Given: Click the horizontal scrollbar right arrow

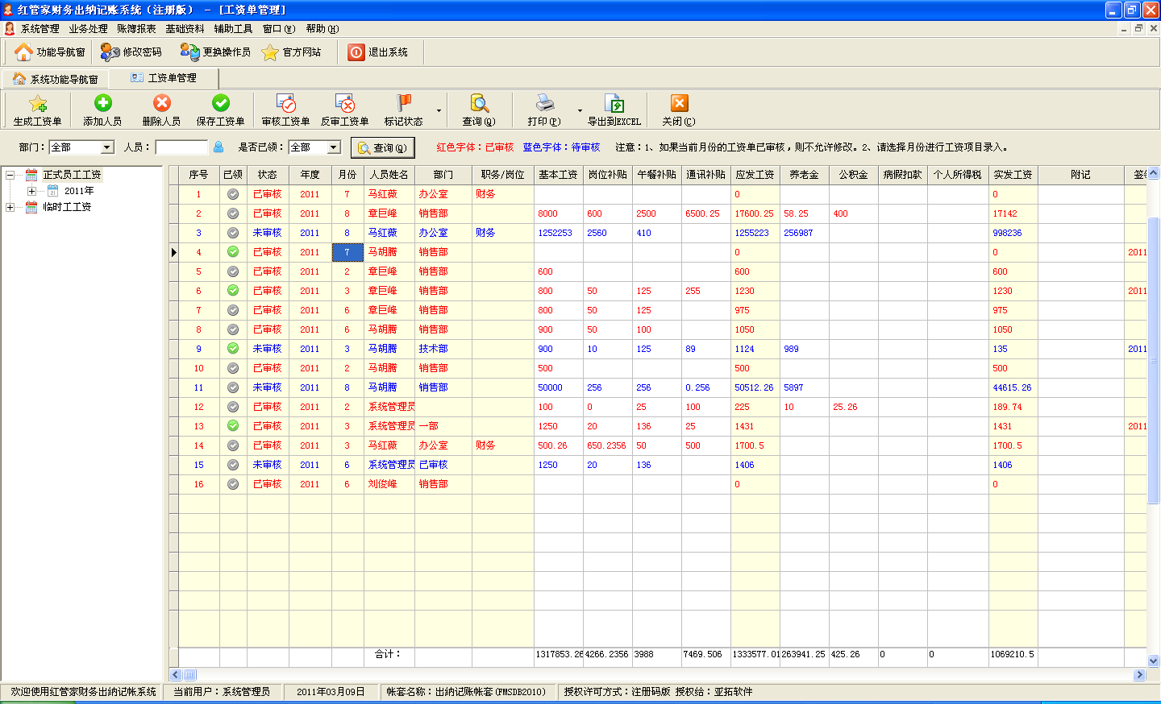Looking at the screenshot, I should (x=1139, y=675).
